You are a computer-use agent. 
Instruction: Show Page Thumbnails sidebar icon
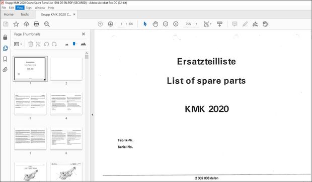click(5, 48)
